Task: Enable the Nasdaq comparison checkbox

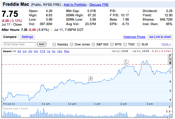Action: tap(54, 44)
